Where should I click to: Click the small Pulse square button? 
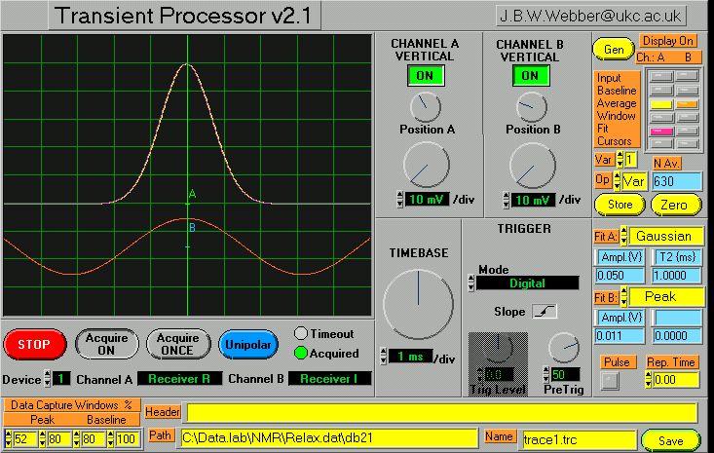click(x=610, y=381)
